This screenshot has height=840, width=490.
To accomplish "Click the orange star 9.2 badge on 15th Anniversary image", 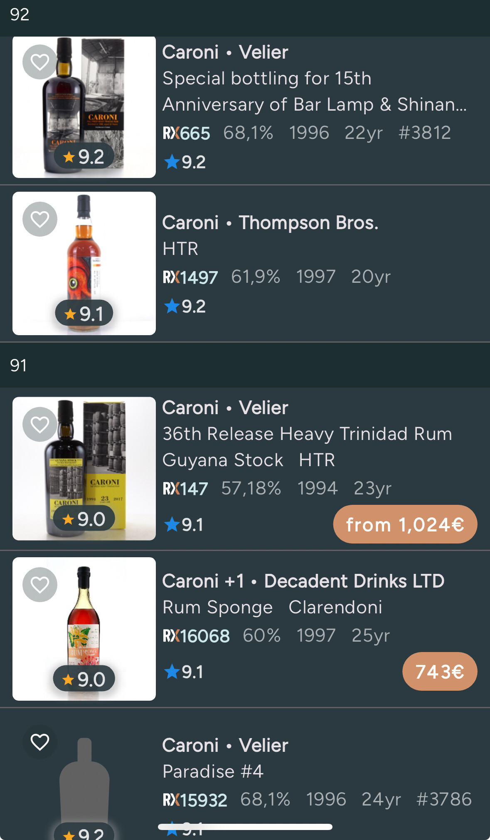I will click(x=84, y=157).
